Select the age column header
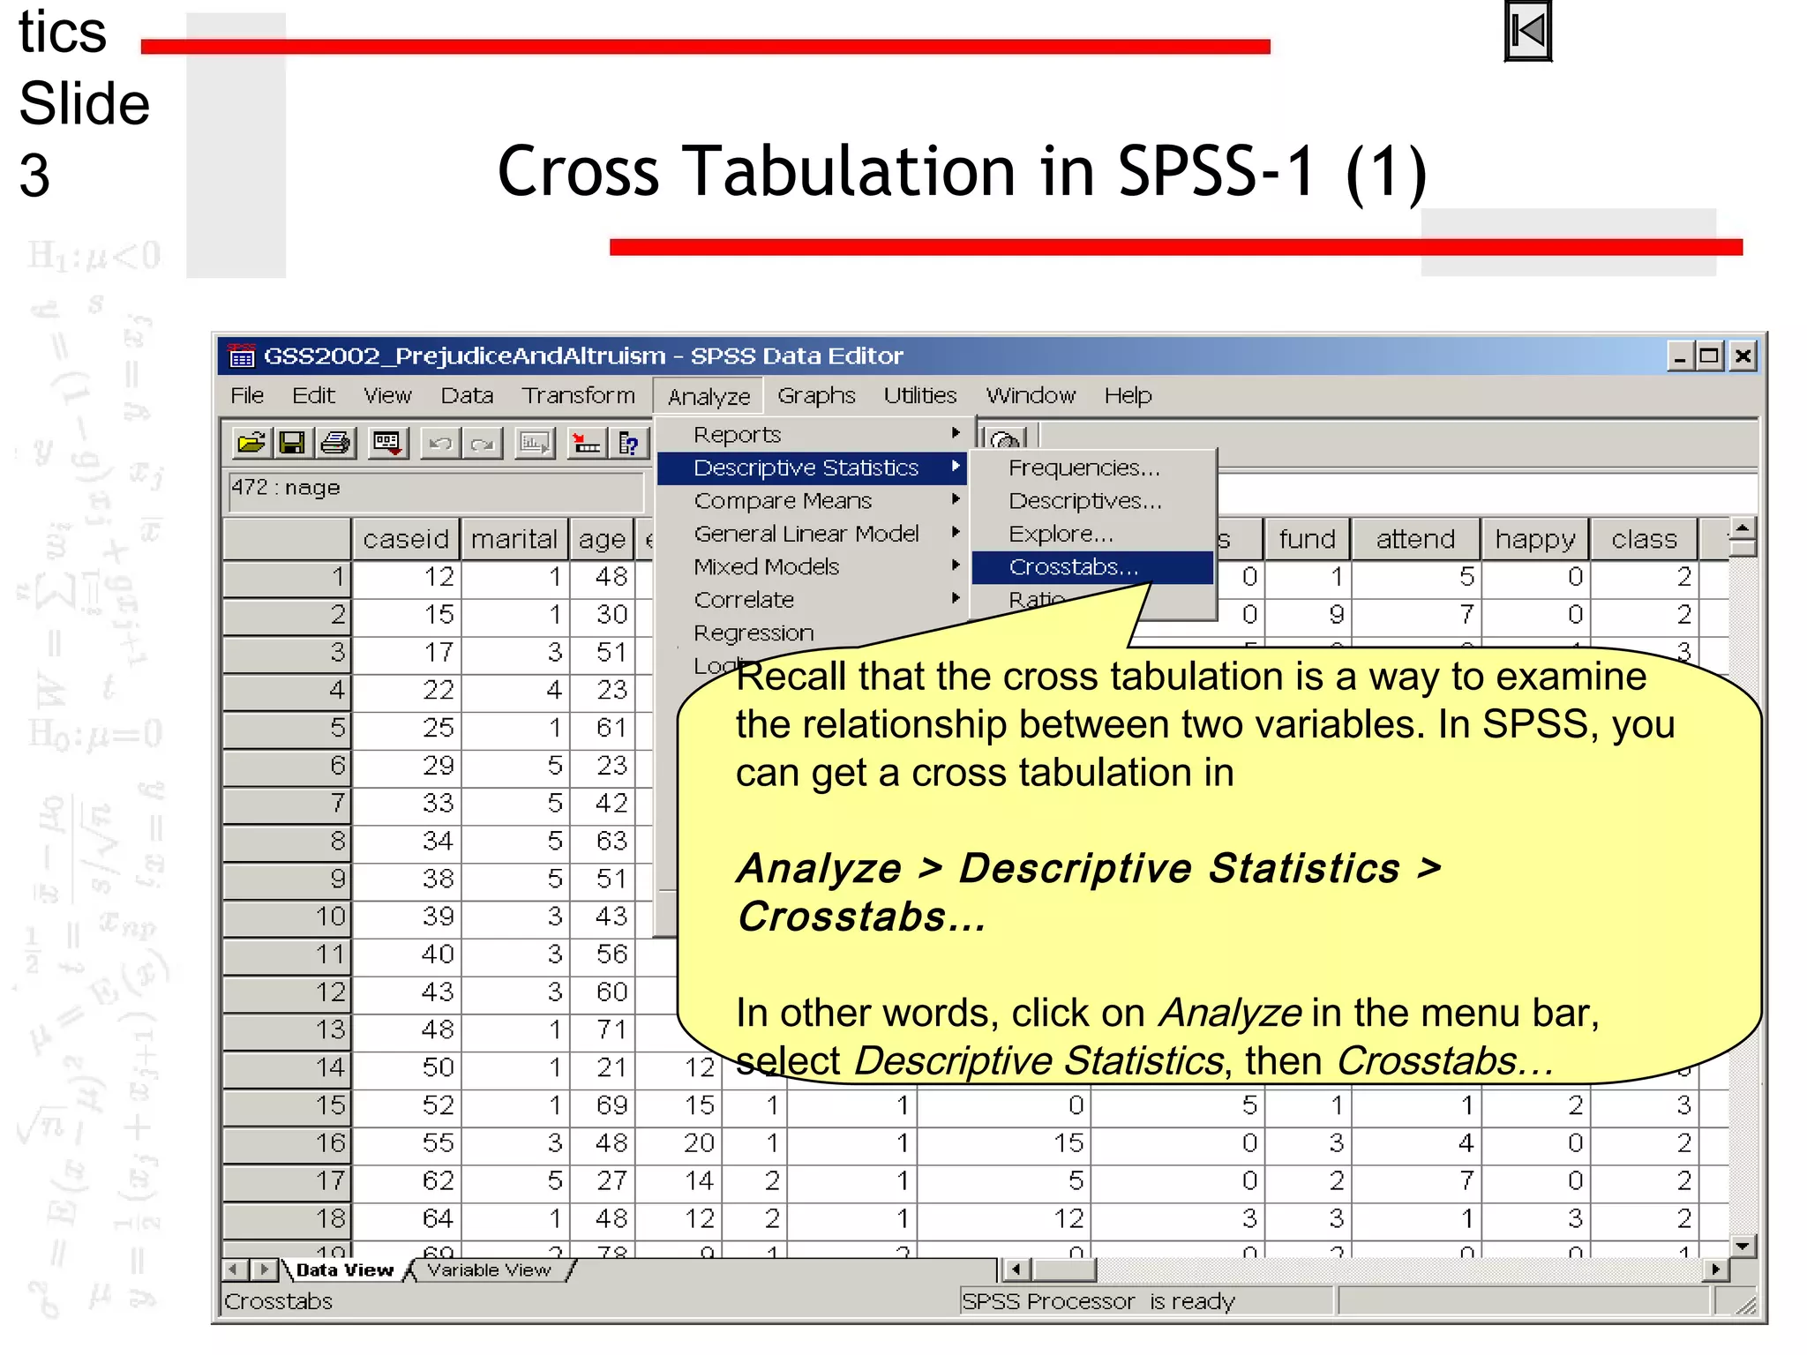This screenshot has width=1807, height=1355. pos(602,539)
